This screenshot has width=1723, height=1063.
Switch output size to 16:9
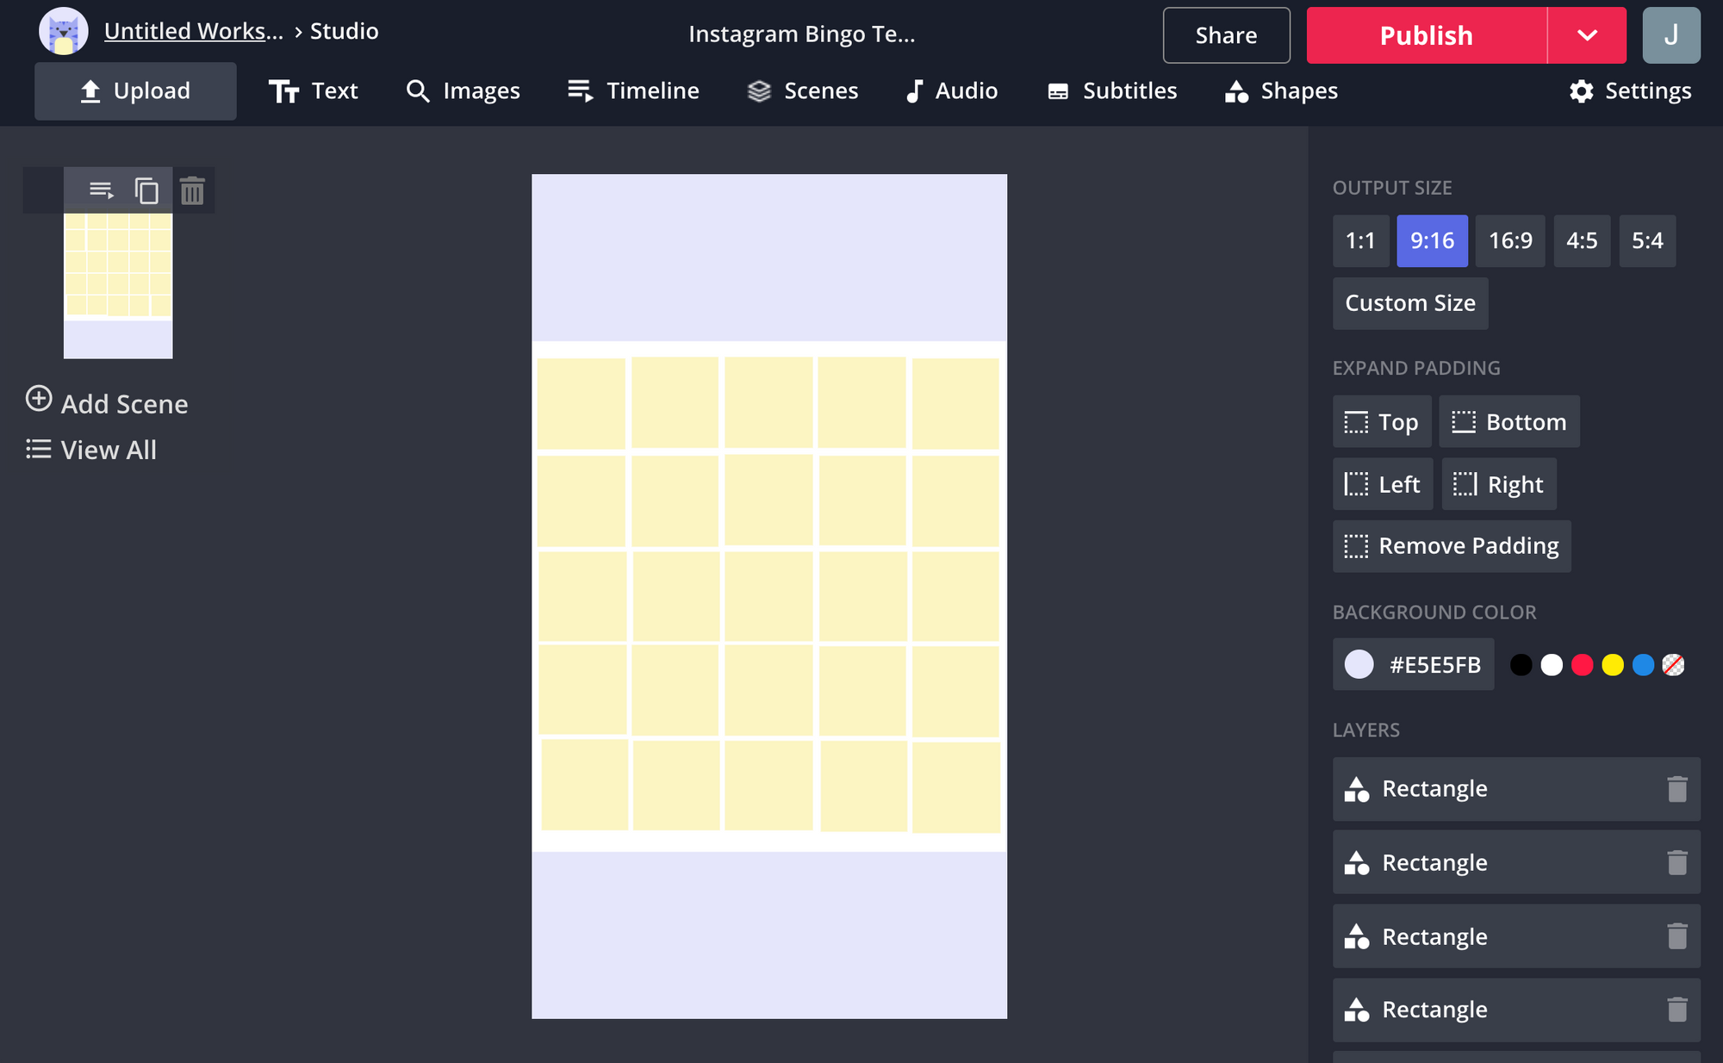pos(1510,240)
